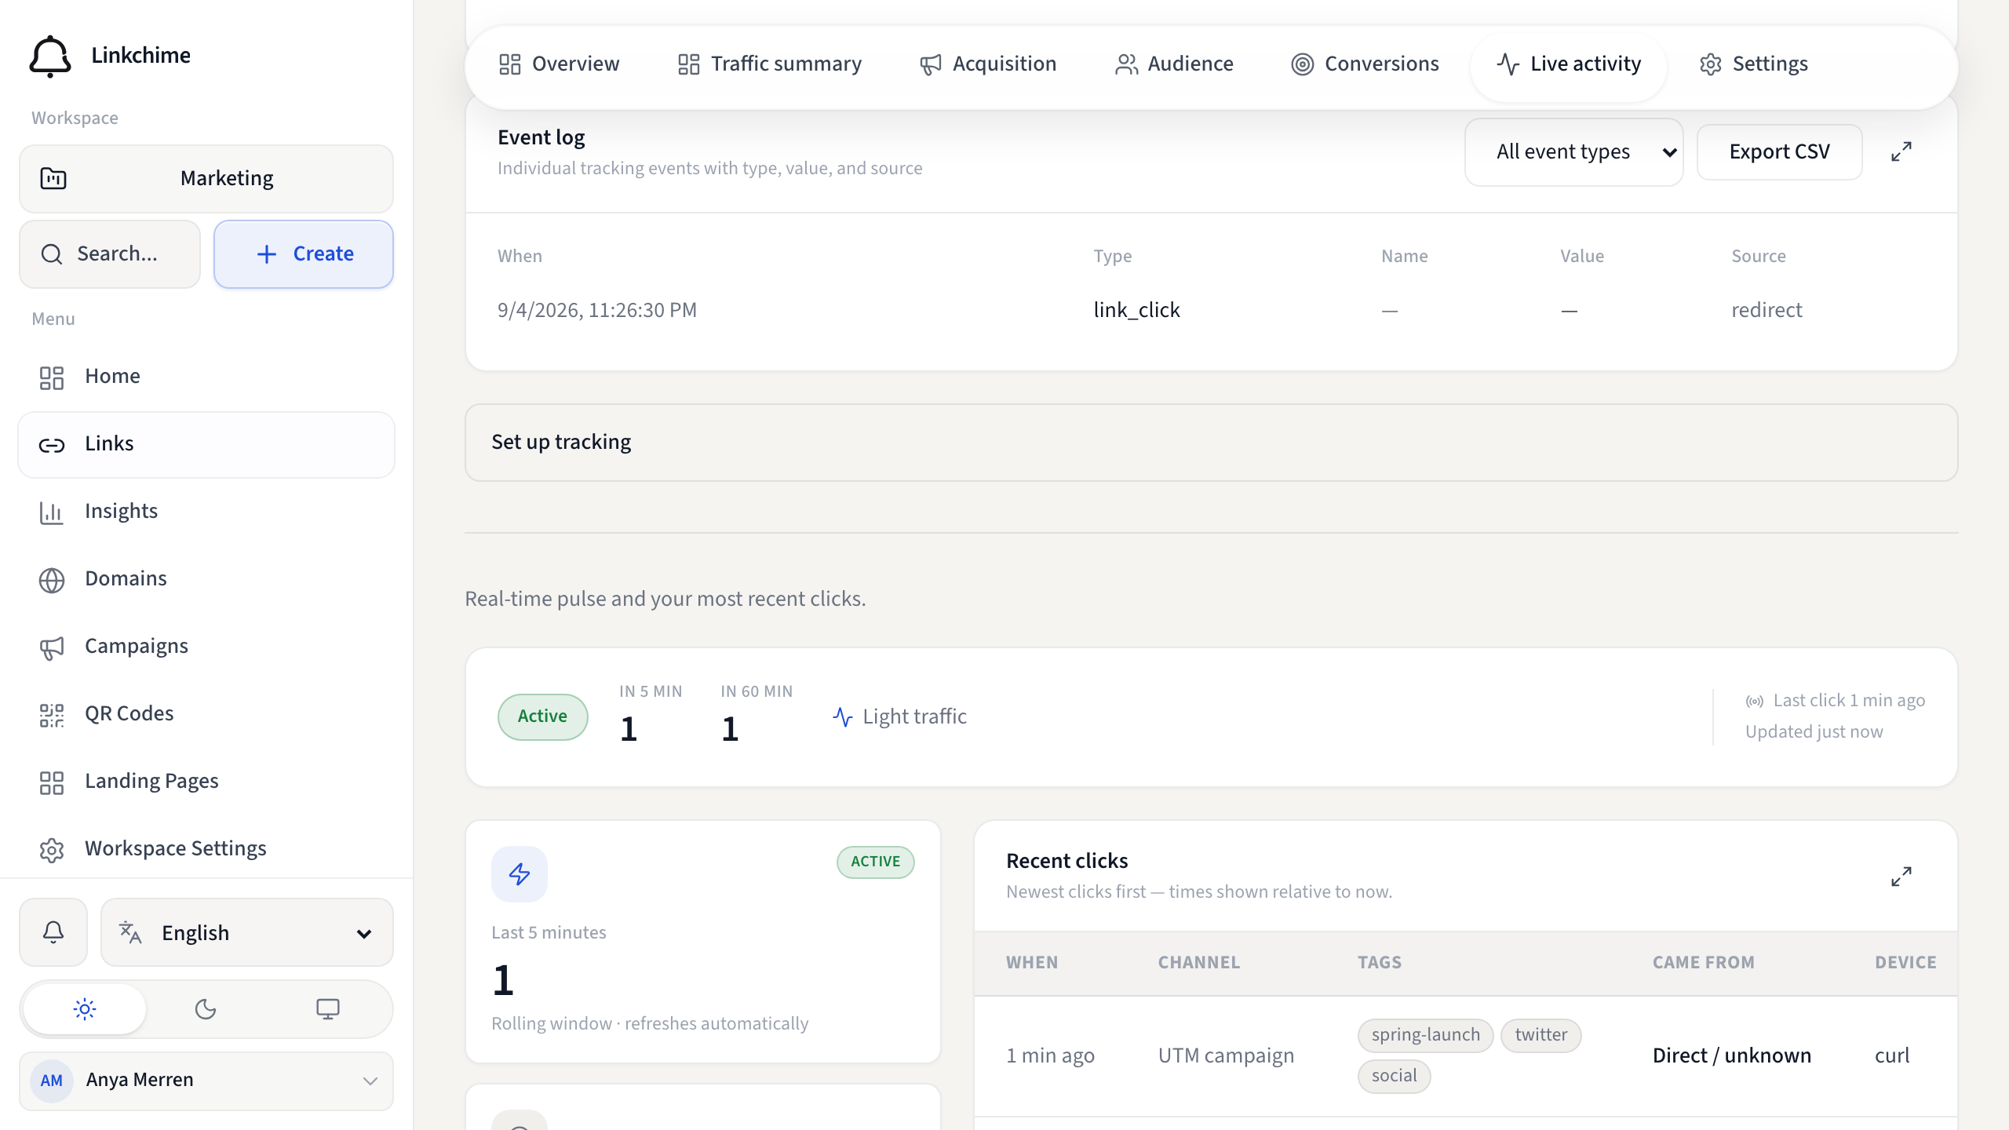This screenshot has height=1130, width=2009.
Task: Switch to dark theme moon icon
Action: 206,1009
